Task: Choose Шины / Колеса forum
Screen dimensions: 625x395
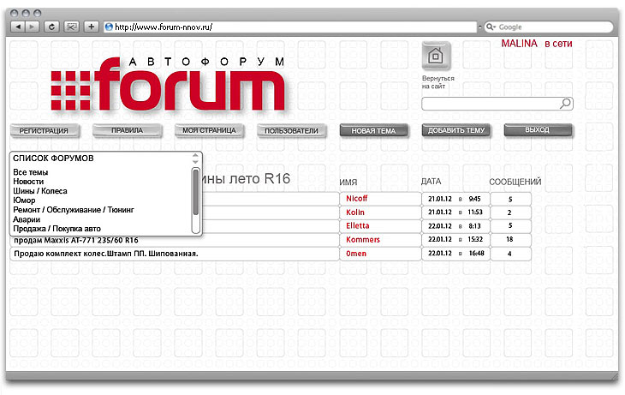Action: (x=40, y=191)
